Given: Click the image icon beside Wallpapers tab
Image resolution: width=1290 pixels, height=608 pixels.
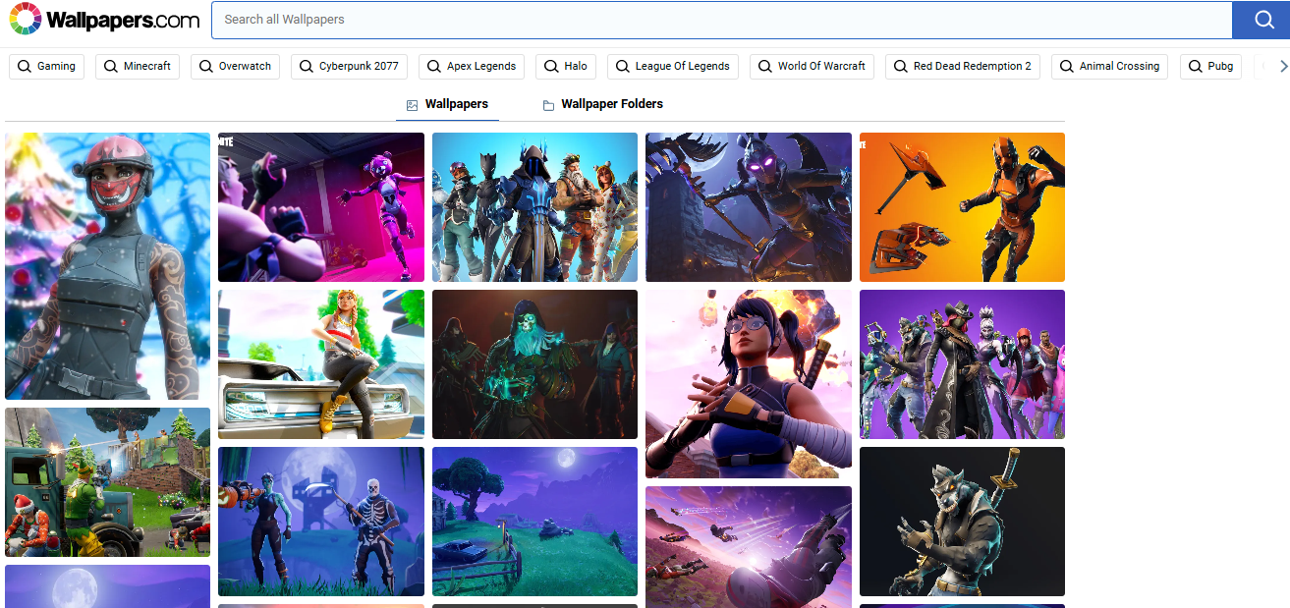Looking at the screenshot, I should 413,105.
